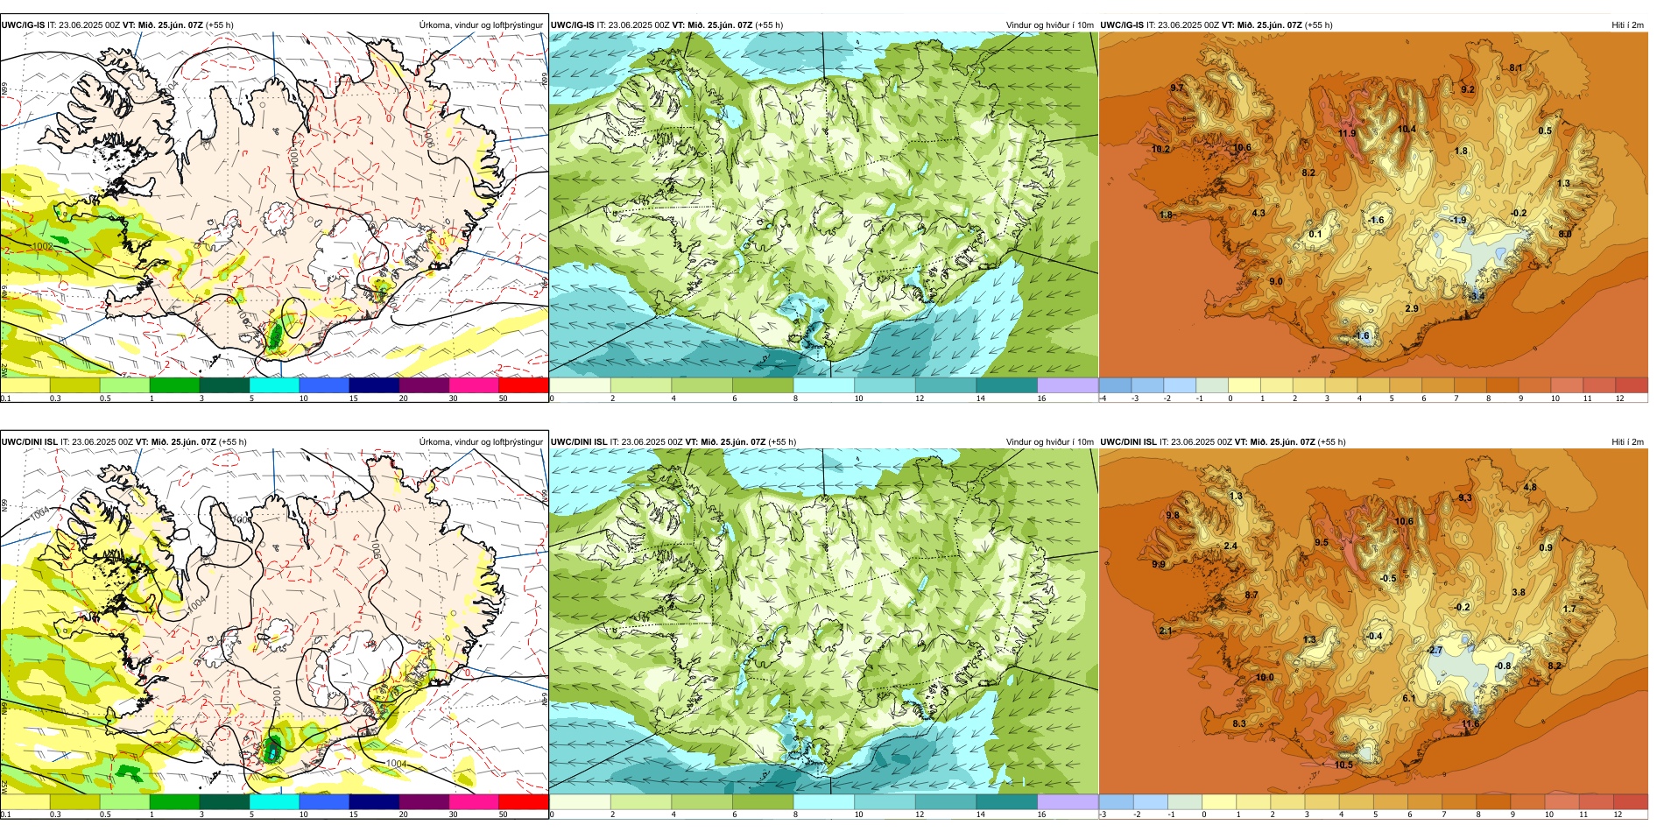Click the 'UWC/IG-IS' header of the precipitation map
The height and width of the screenshot is (832, 1664).
[23, 25]
